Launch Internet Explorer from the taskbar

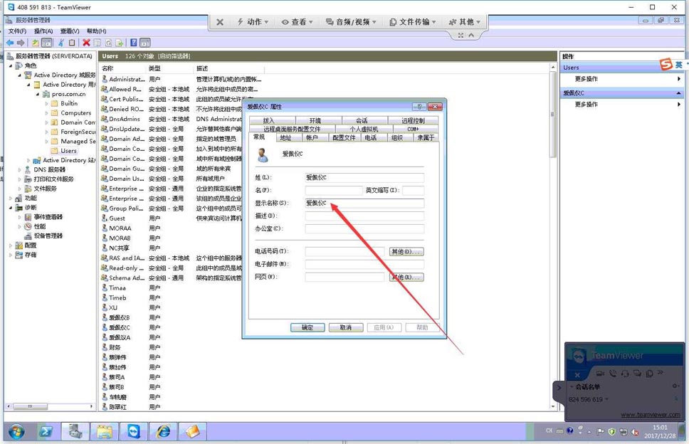pyautogui.click(x=164, y=432)
